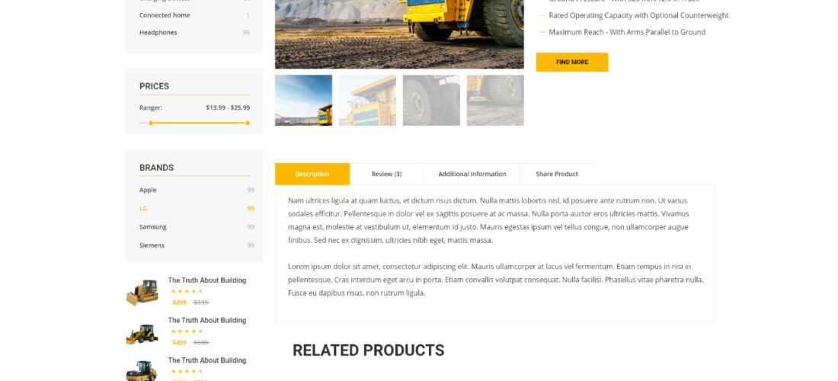
Task: Filter by the Samsung brand
Action: [153, 227]
